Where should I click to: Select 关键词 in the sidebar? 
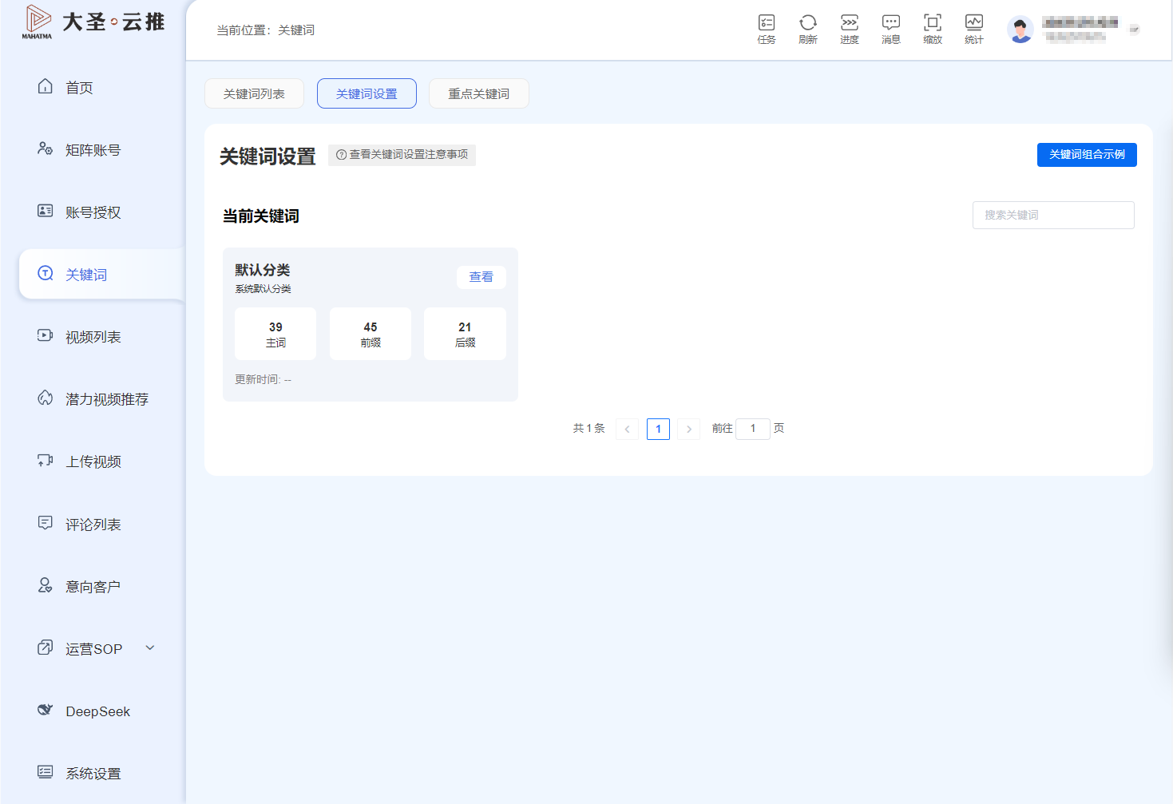click(x=101, y=274)
